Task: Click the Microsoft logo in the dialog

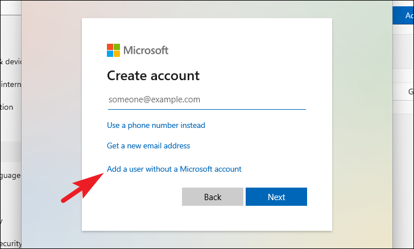Action: click(138, 50)
